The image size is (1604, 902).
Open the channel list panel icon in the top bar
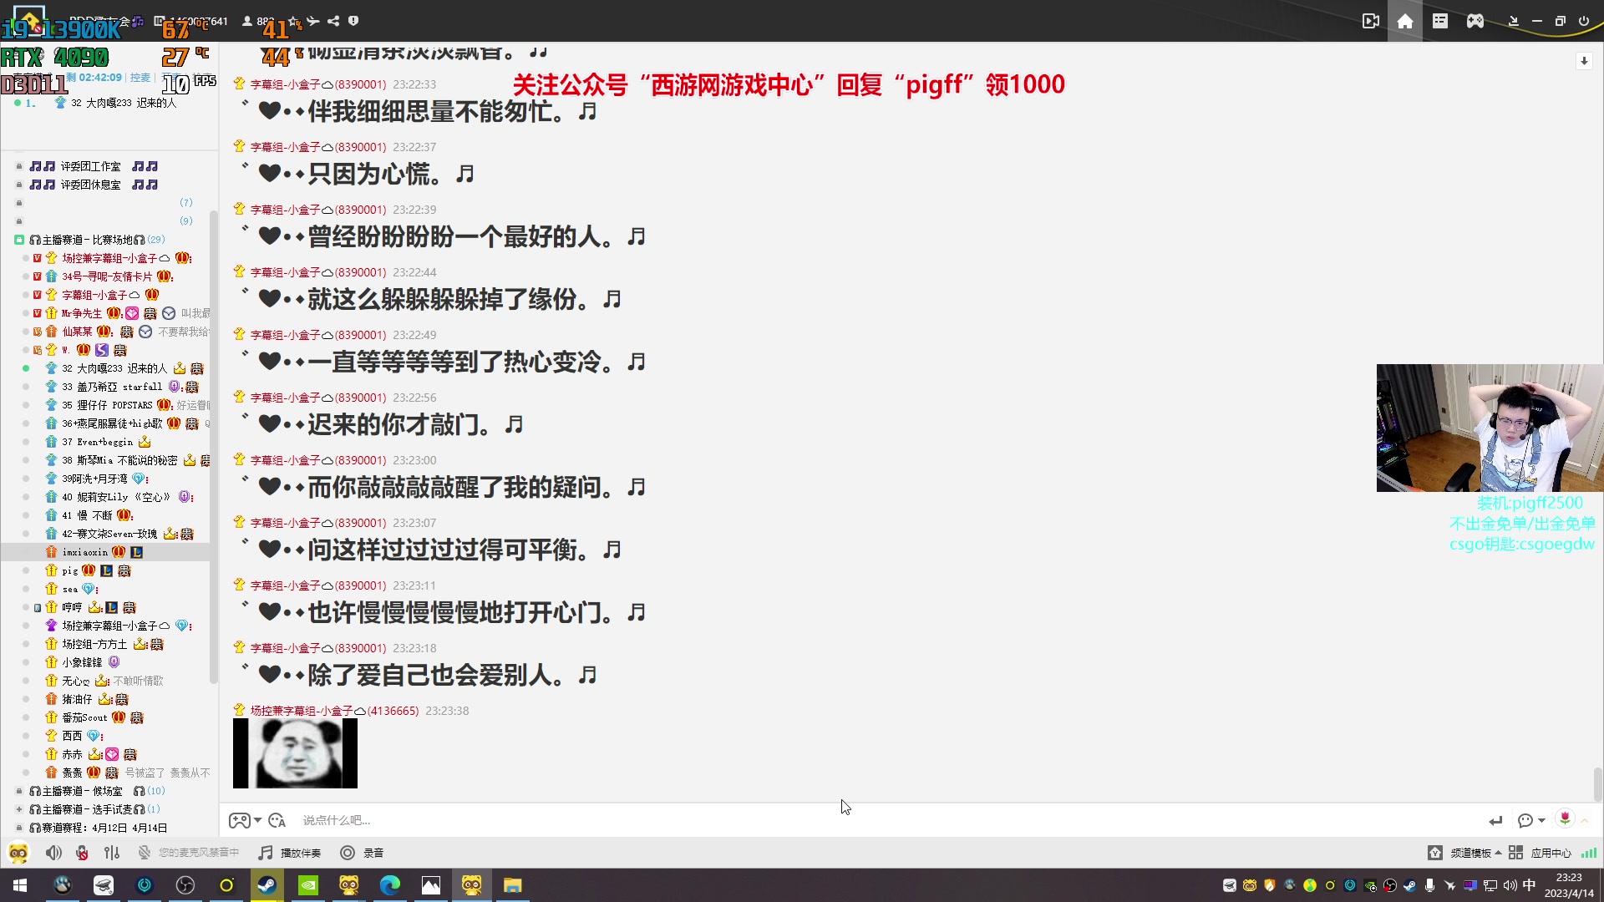coord(1440,21)
